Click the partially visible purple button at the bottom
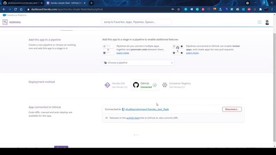Viewport: 276px width, 155px height. pos(61,147)
